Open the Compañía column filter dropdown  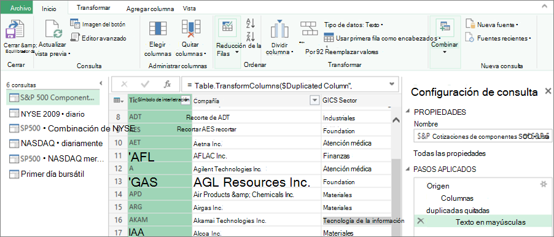click(314, 101)
